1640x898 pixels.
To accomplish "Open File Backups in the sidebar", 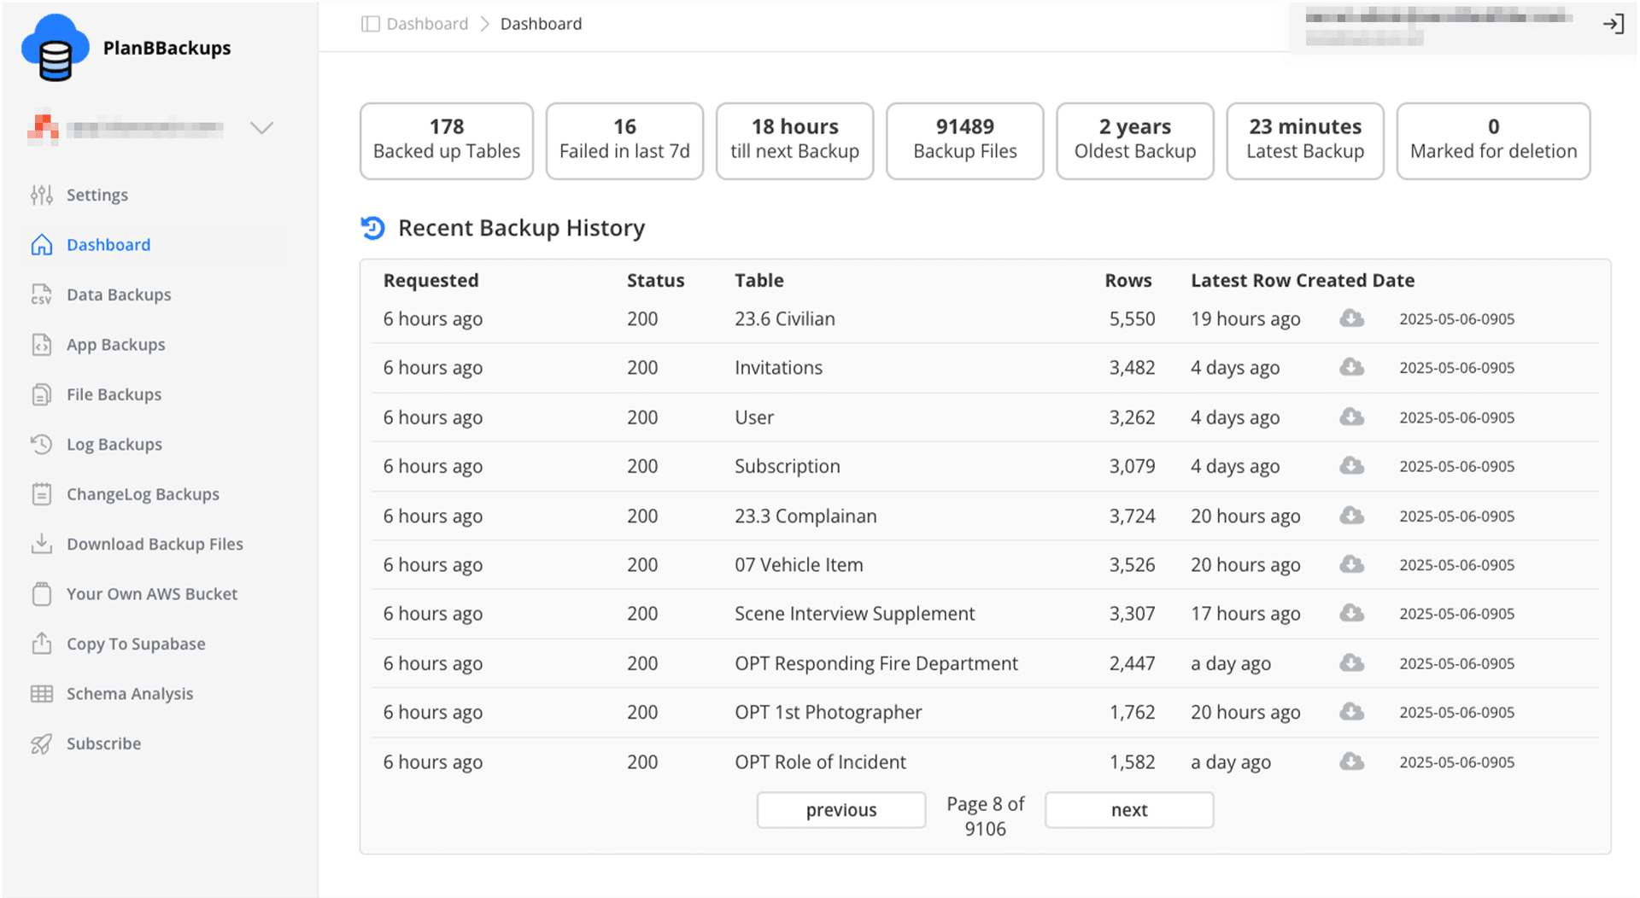I will (114, 394).
